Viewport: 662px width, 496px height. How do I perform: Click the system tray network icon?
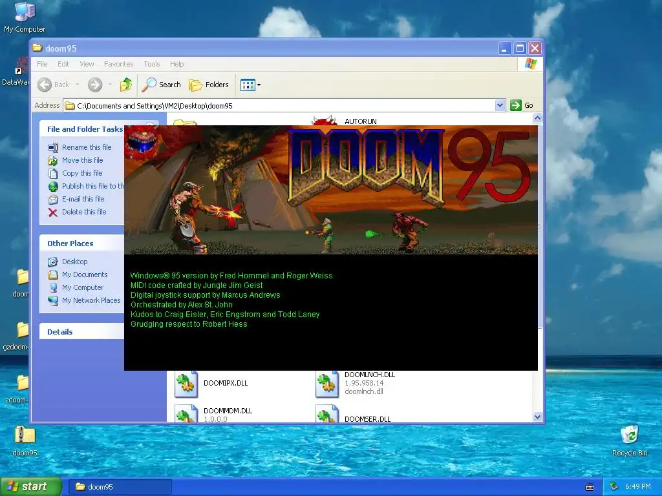614,487
